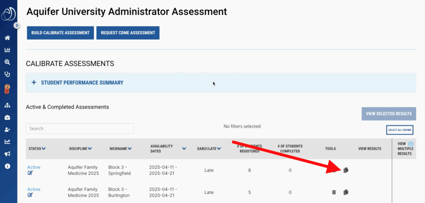The image size is (425, 203).
Task: Select the bar chart reports icon
Action: click(7, 50)
